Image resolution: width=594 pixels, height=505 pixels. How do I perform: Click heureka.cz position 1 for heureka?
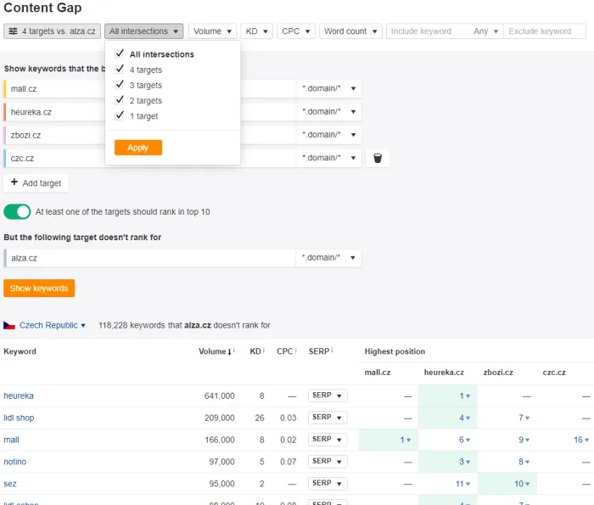(x=465, y=396)
